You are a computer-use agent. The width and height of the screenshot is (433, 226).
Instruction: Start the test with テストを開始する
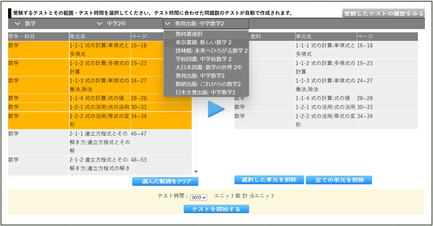[216, 209]
